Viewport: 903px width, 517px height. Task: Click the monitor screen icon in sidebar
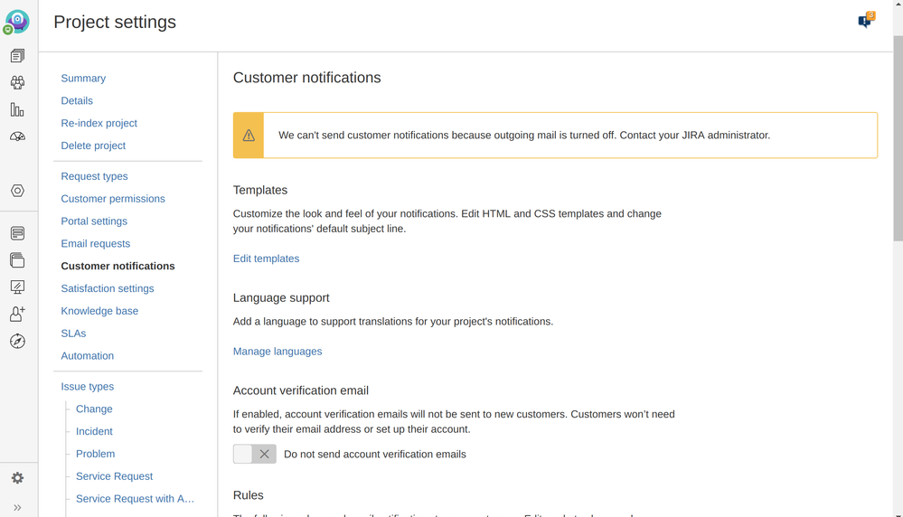coord(17,287)
